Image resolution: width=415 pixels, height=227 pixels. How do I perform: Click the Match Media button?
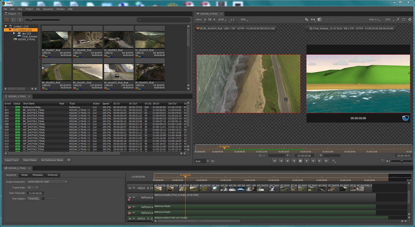pyautogui.click(x=30, y=160)
